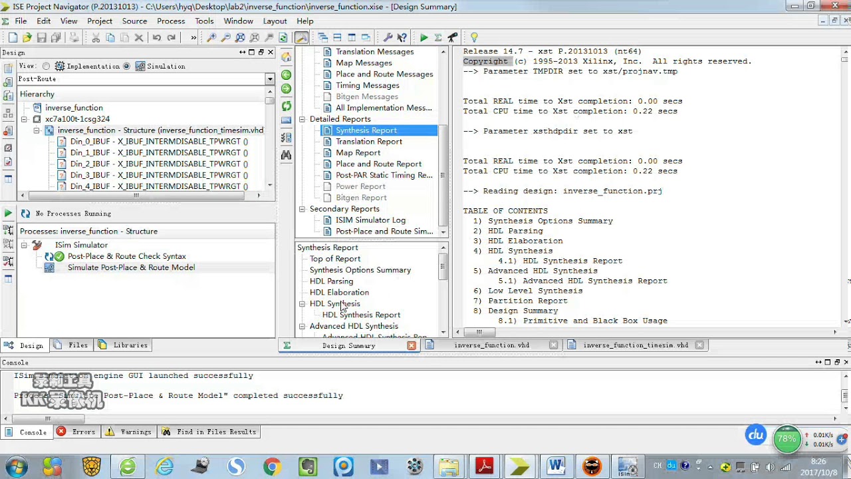Click the Open file folder icon
This screenshot has height=479, width=851.
tap(27, 38)
